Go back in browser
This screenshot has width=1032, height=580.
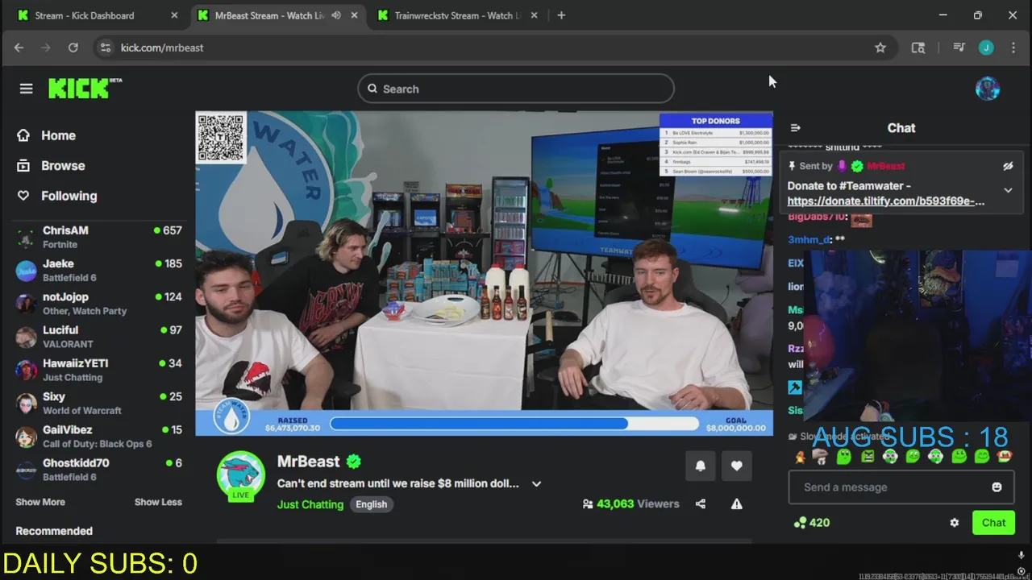click(19, 48)
